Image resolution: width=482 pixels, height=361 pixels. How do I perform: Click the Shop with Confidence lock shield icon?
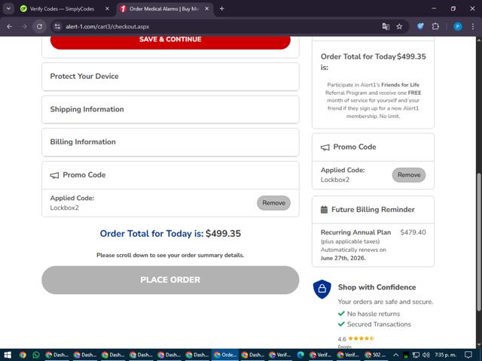322,289
